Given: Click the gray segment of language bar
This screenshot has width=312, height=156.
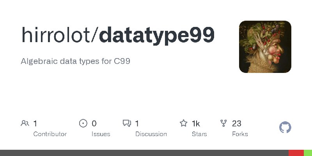Looking at the screenshot, I should 144,153.
